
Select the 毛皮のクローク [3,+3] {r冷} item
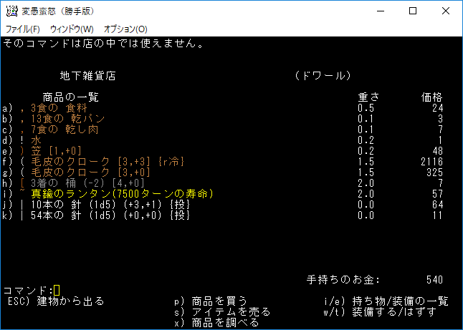[x=108, y=162]
